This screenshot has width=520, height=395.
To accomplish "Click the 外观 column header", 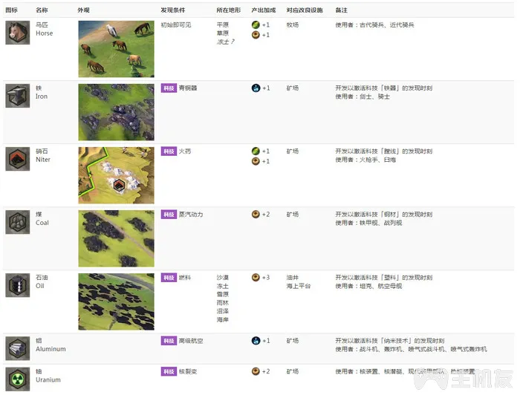I will (83, 10).
